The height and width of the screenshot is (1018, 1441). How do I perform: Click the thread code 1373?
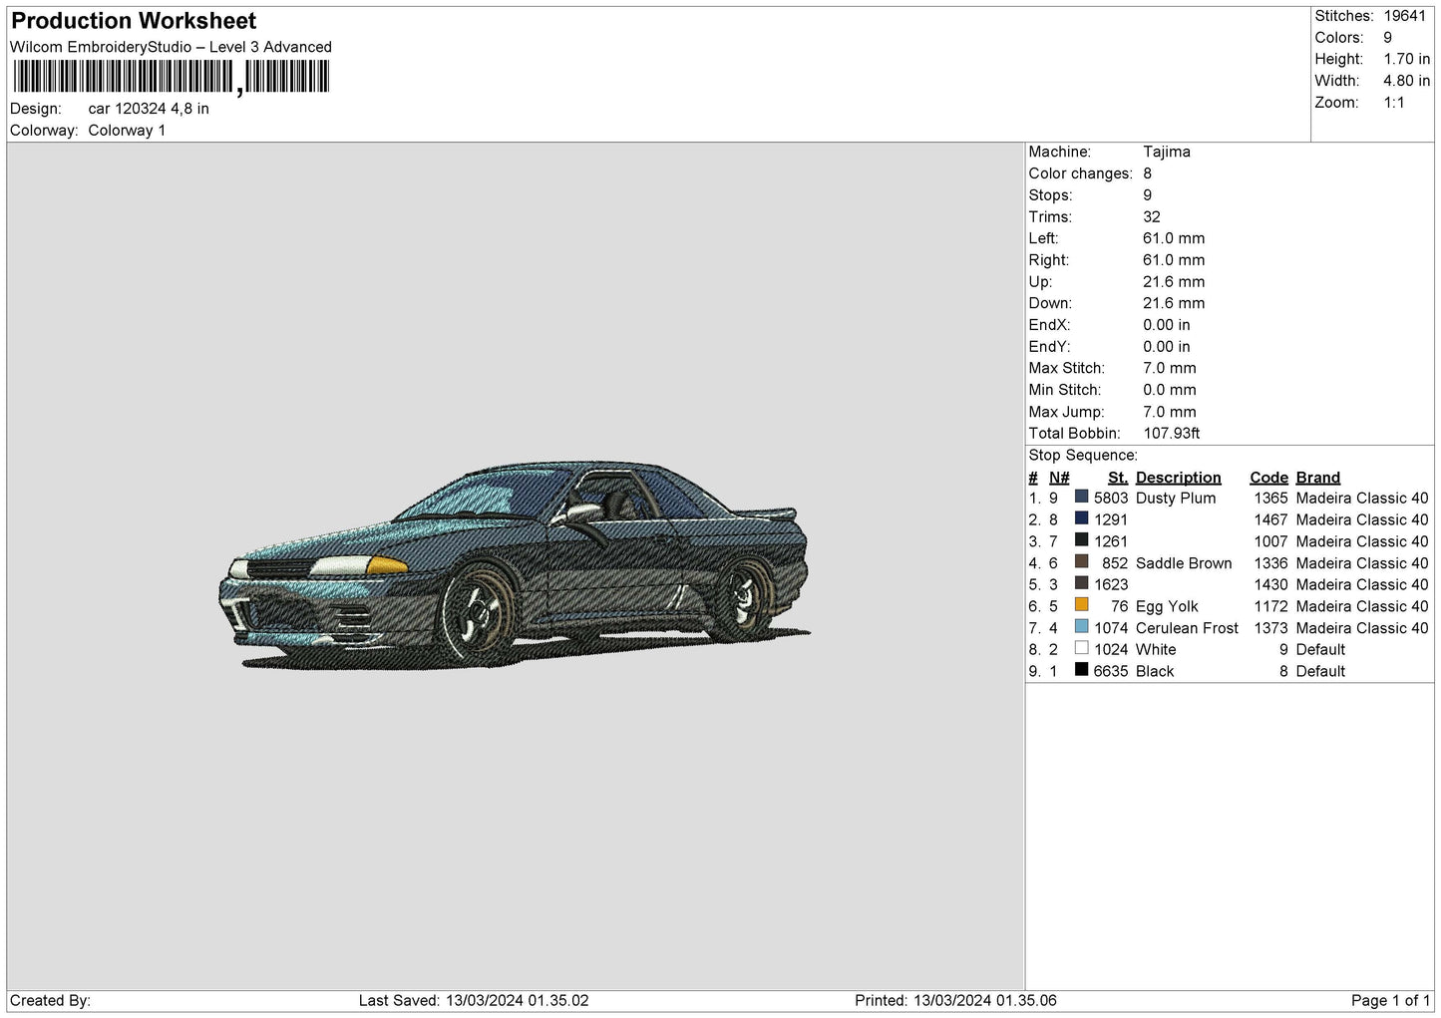[x=1271, y=628]
